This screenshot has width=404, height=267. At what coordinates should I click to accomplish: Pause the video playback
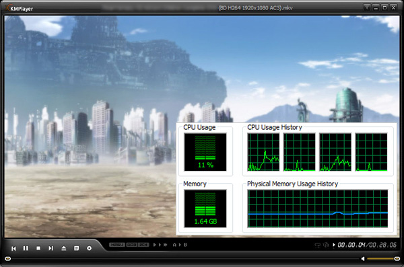pyautogui.click(x=26, y=248)
